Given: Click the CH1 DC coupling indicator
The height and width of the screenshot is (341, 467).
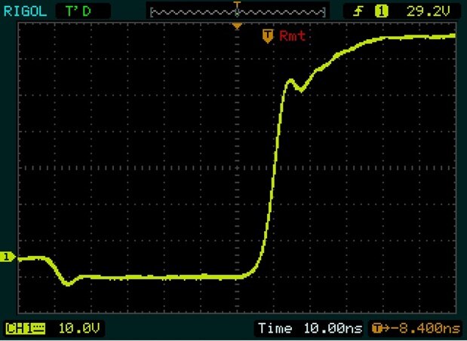Looking at the screenshot, I should point(26,329).
